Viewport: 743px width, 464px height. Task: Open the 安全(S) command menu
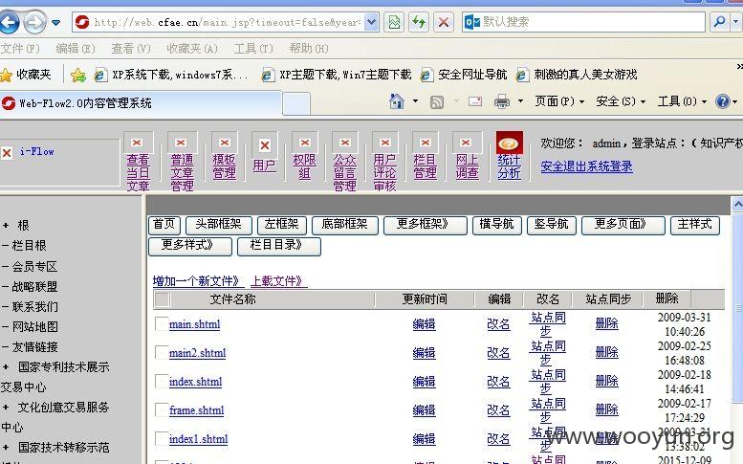[x=621, y=101]
